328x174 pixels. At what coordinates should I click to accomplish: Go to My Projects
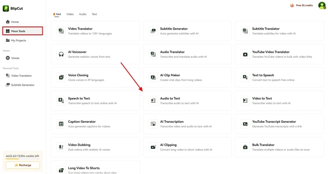point(18,40)
